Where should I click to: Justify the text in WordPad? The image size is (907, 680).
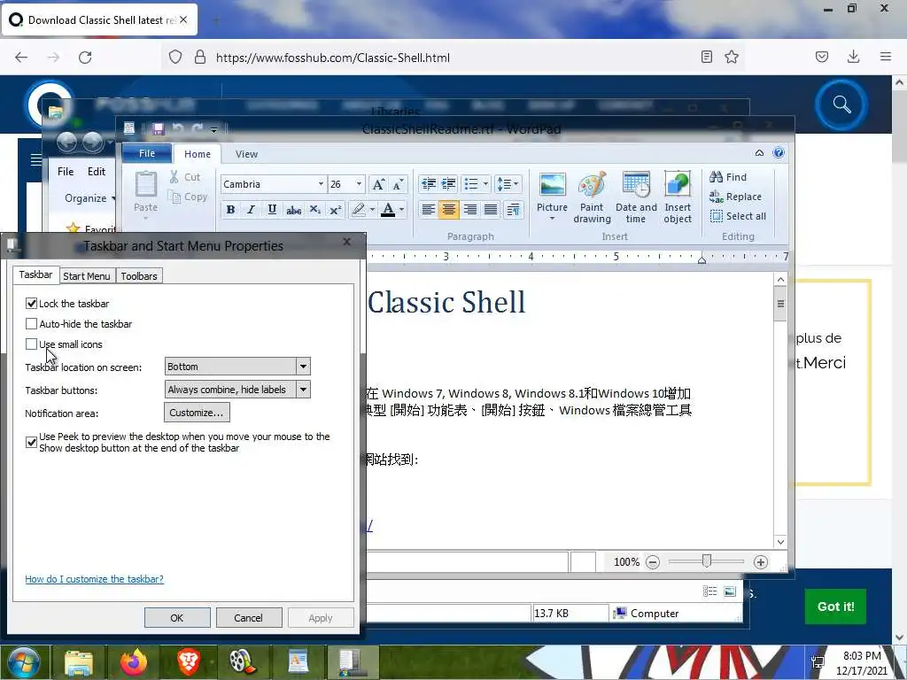pos(491,209)
